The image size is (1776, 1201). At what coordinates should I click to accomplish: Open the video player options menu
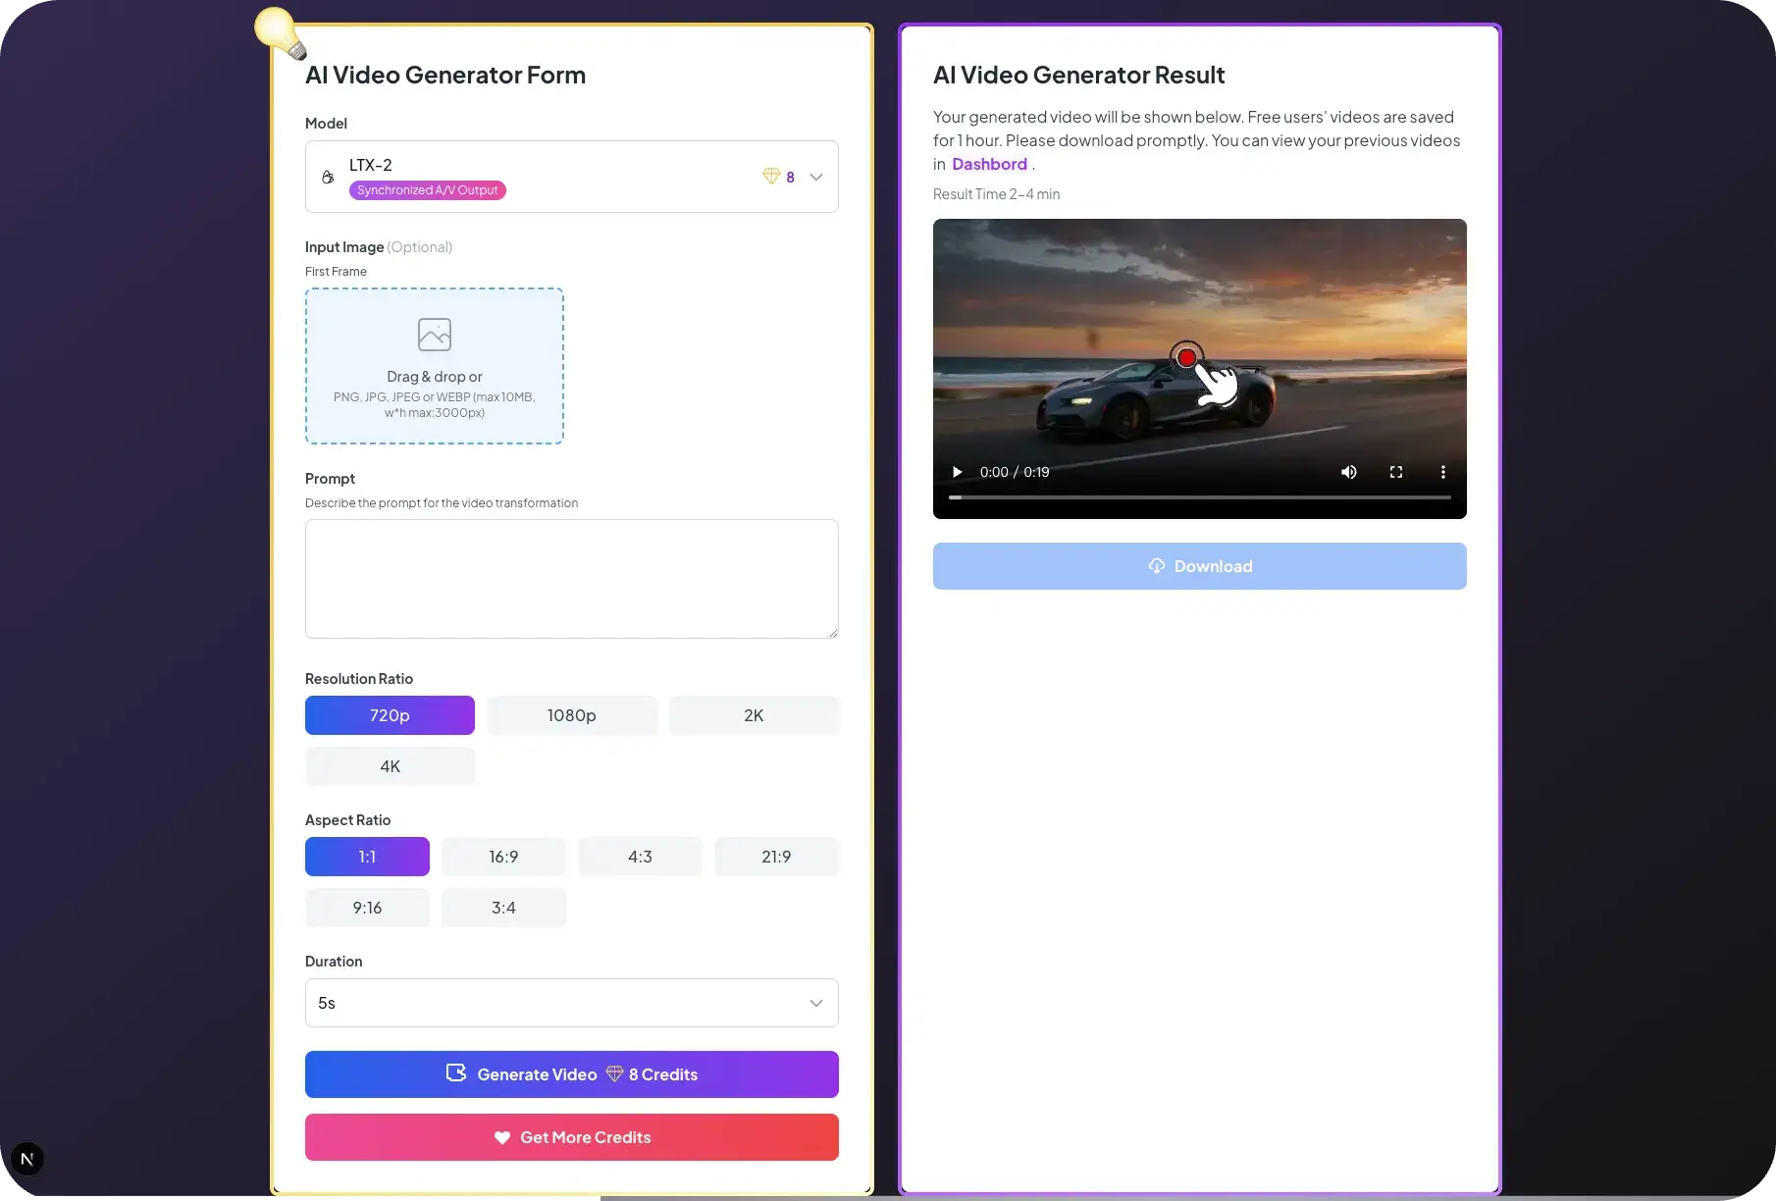coord(1442,472)
